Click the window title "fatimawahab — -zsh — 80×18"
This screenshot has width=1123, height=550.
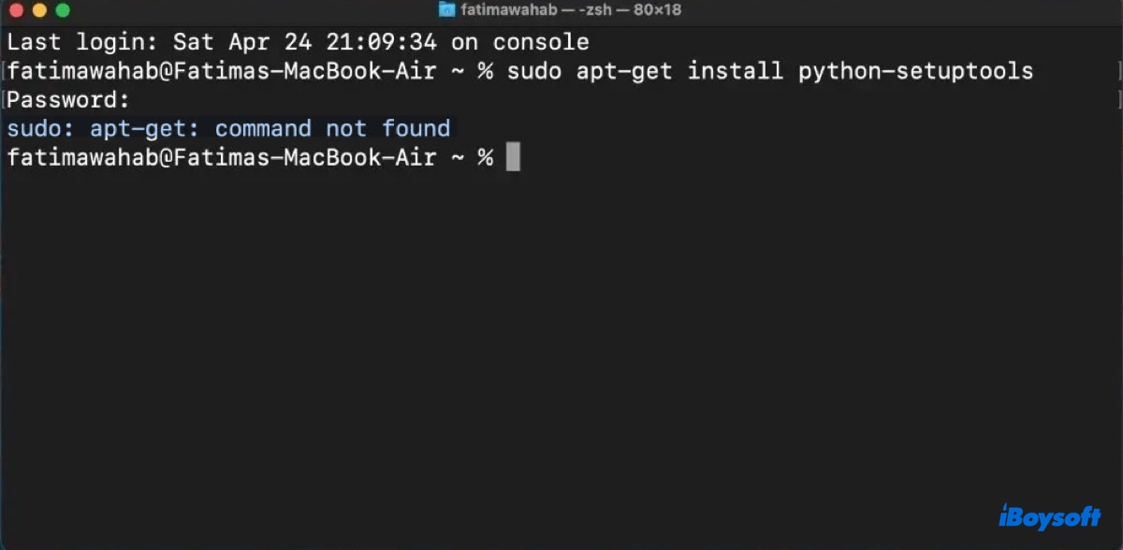[571, 10]
